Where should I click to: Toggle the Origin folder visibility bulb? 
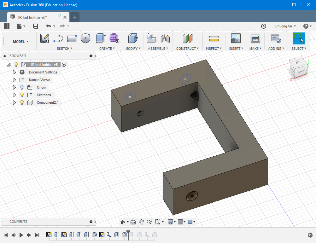pyautogui.click(x=22, y=87)
